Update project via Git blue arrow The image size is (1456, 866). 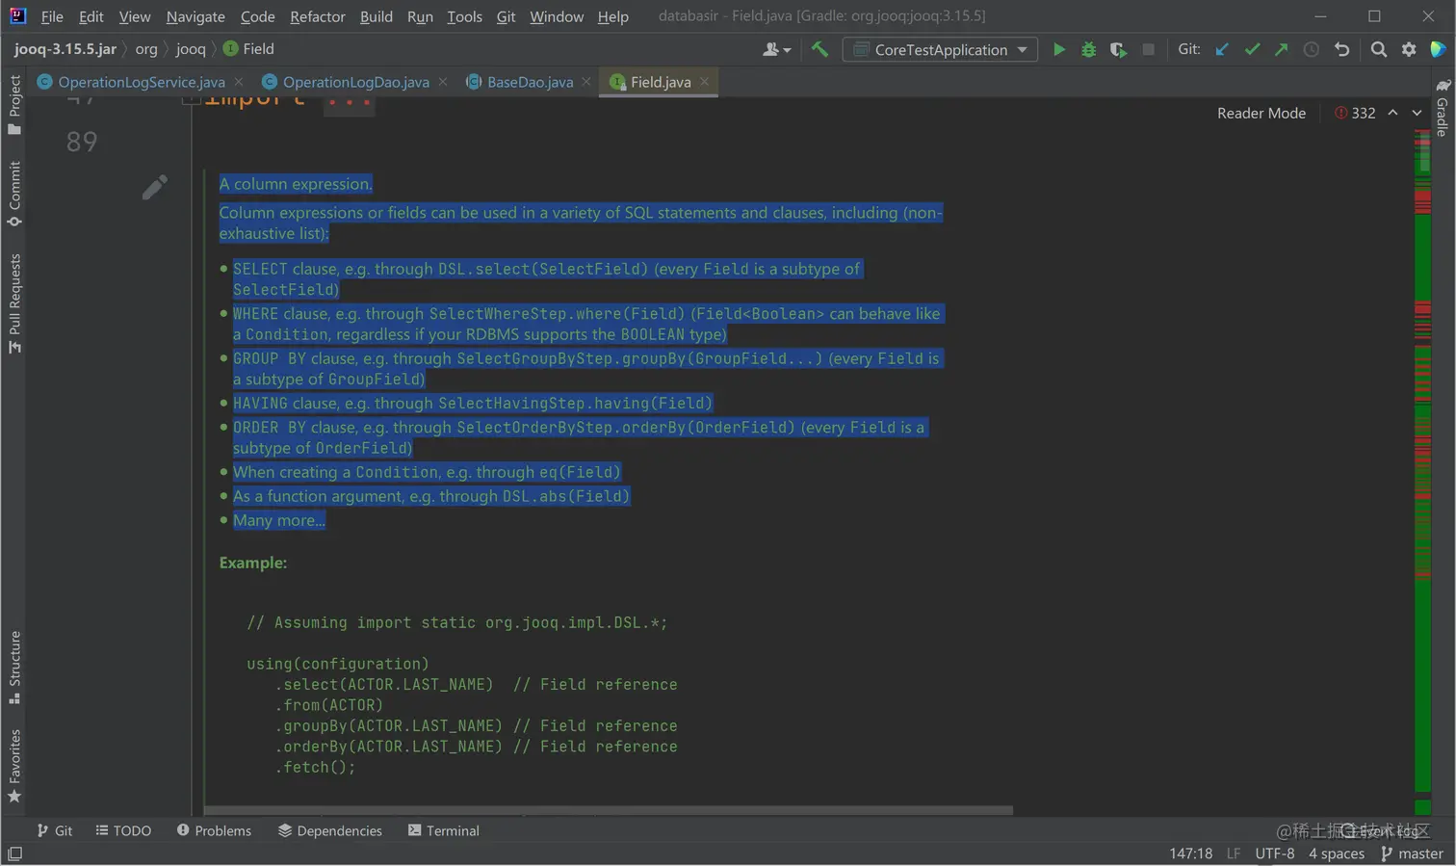1222,49
